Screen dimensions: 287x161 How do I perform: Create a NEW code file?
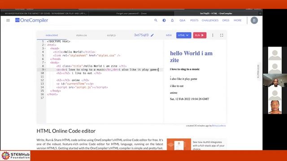click(x=169, y=35)
